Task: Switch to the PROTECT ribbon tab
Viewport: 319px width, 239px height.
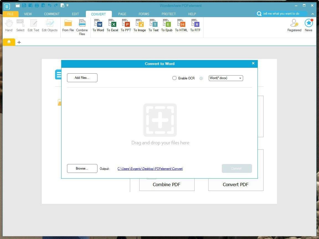Action: (169, 14)
